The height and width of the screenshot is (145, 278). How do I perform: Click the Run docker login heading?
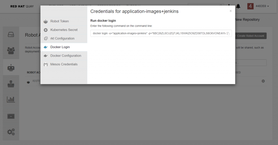(103, 21)
